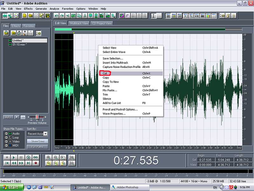
Task: Click the Fast Forward transport button
Action: click(x=21, y=163)
